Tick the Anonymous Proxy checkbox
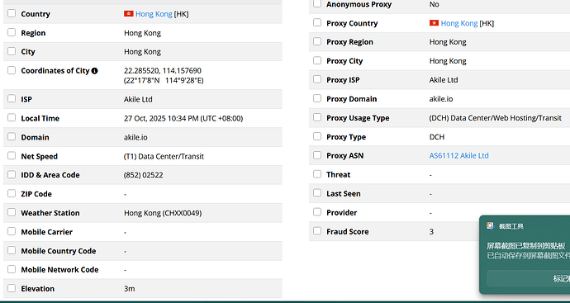 (317, 4)
